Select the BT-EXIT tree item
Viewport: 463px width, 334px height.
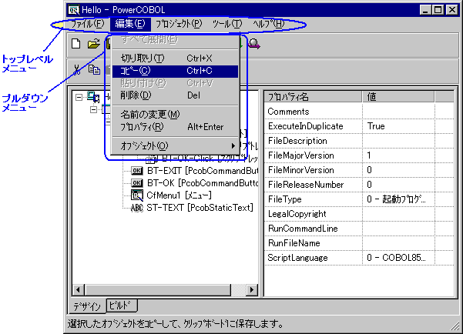coord(203,171)
